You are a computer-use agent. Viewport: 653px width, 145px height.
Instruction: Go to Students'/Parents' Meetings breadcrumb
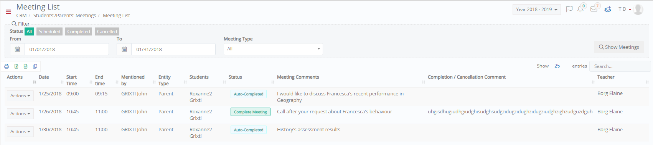(64, 16)
